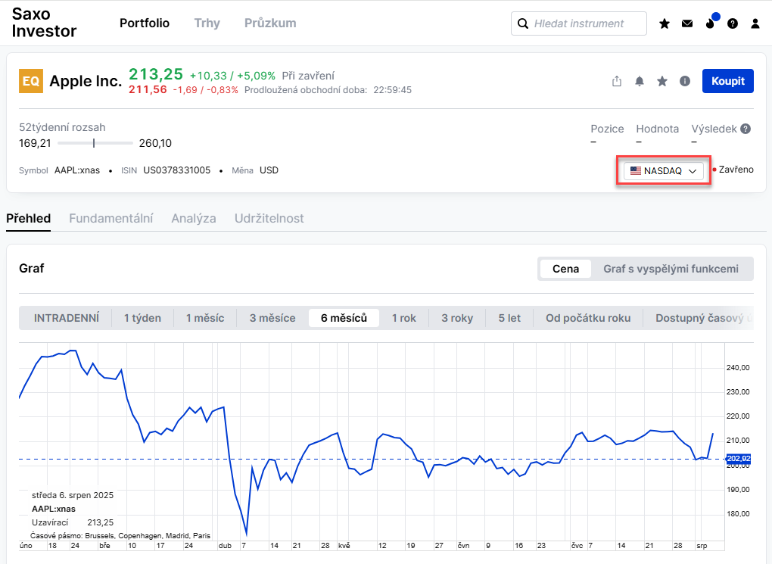Viewport: 772px width, 564px height.
Task: Click the Pozice column label
Action: click(x=607, y=129)
